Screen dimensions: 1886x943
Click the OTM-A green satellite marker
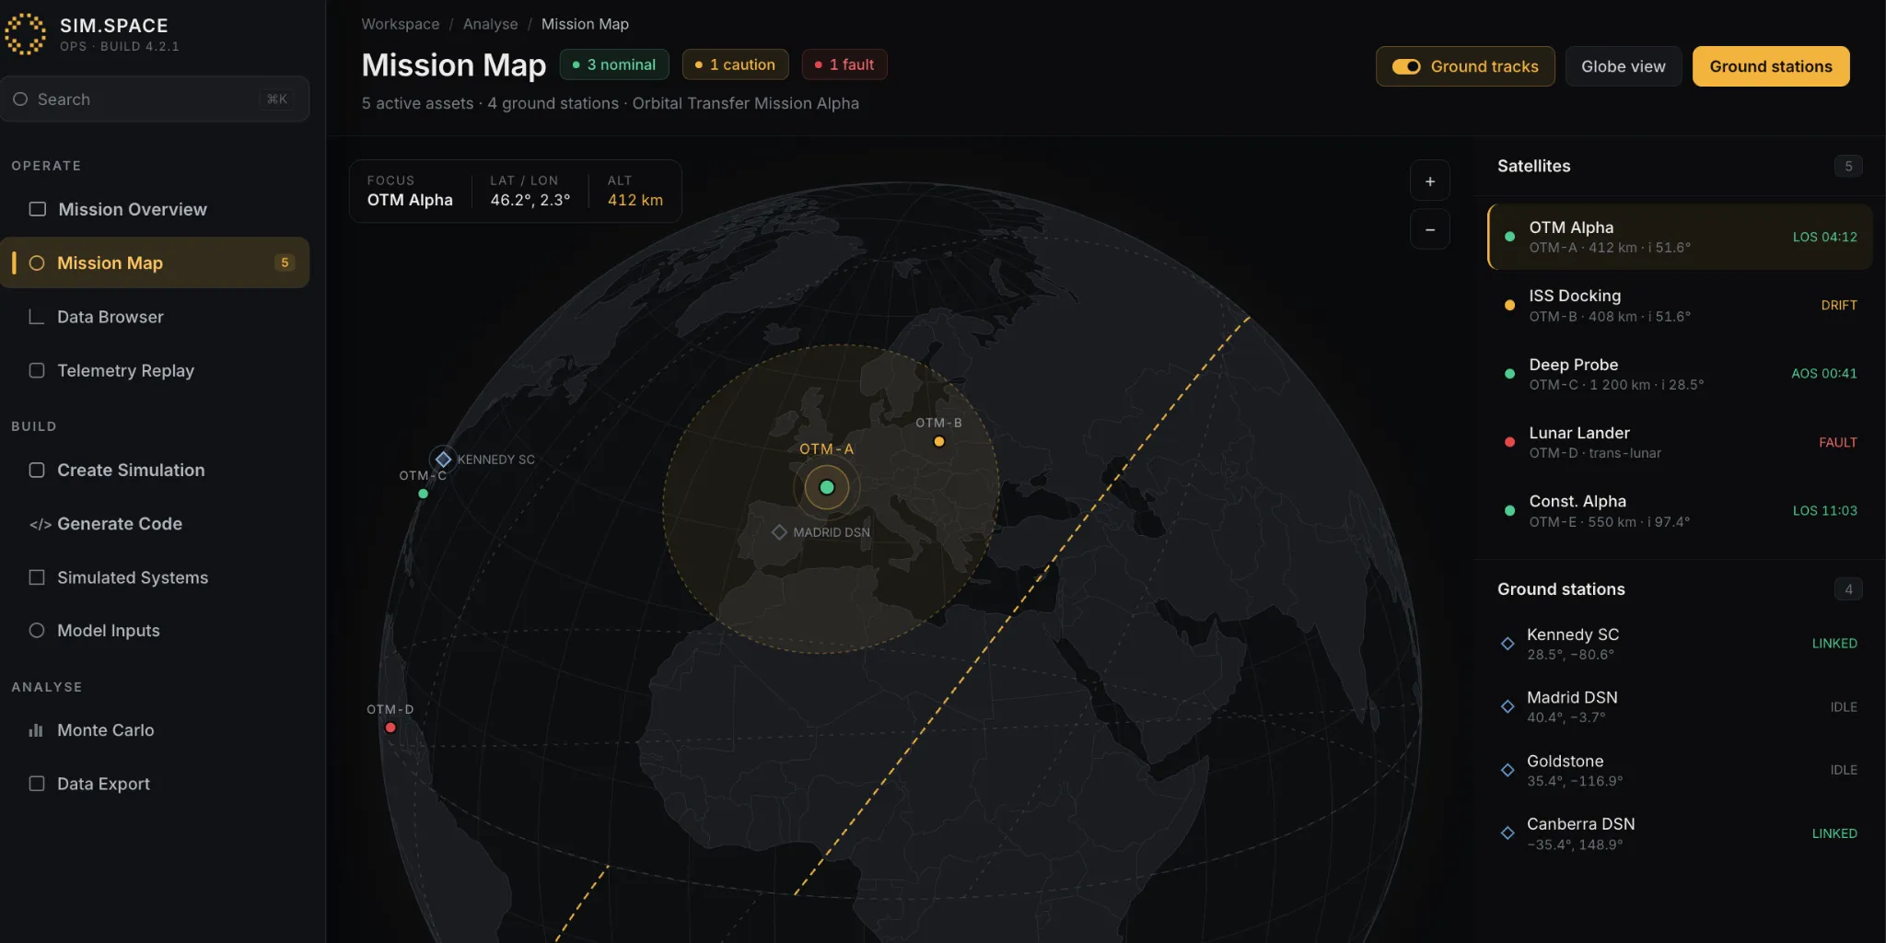(x=827, y=487)
